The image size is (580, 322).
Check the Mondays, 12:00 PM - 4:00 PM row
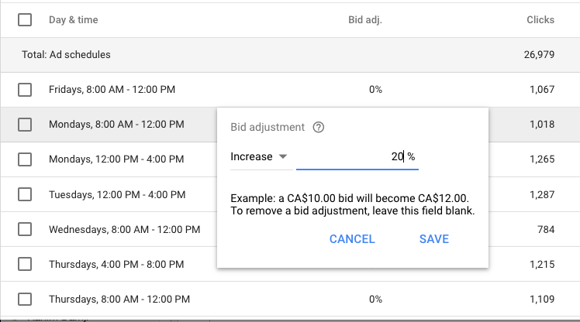click(25, 159)
